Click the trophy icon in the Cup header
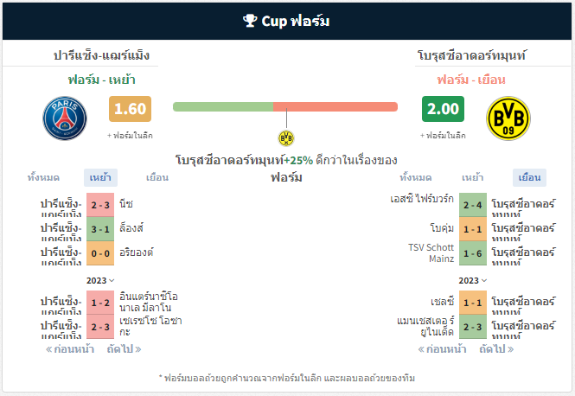 tap(250, 21)
